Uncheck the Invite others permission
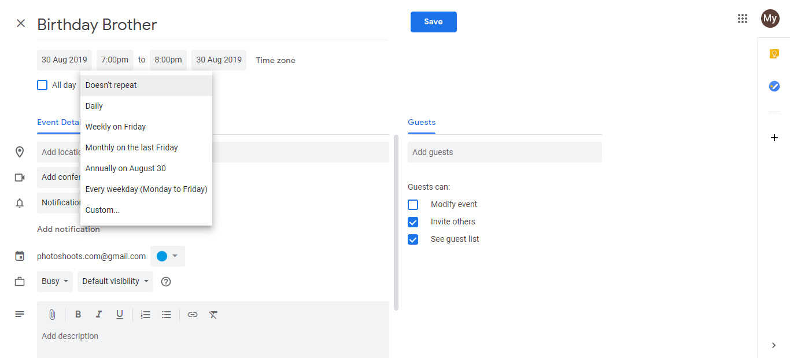 (413, 222)
